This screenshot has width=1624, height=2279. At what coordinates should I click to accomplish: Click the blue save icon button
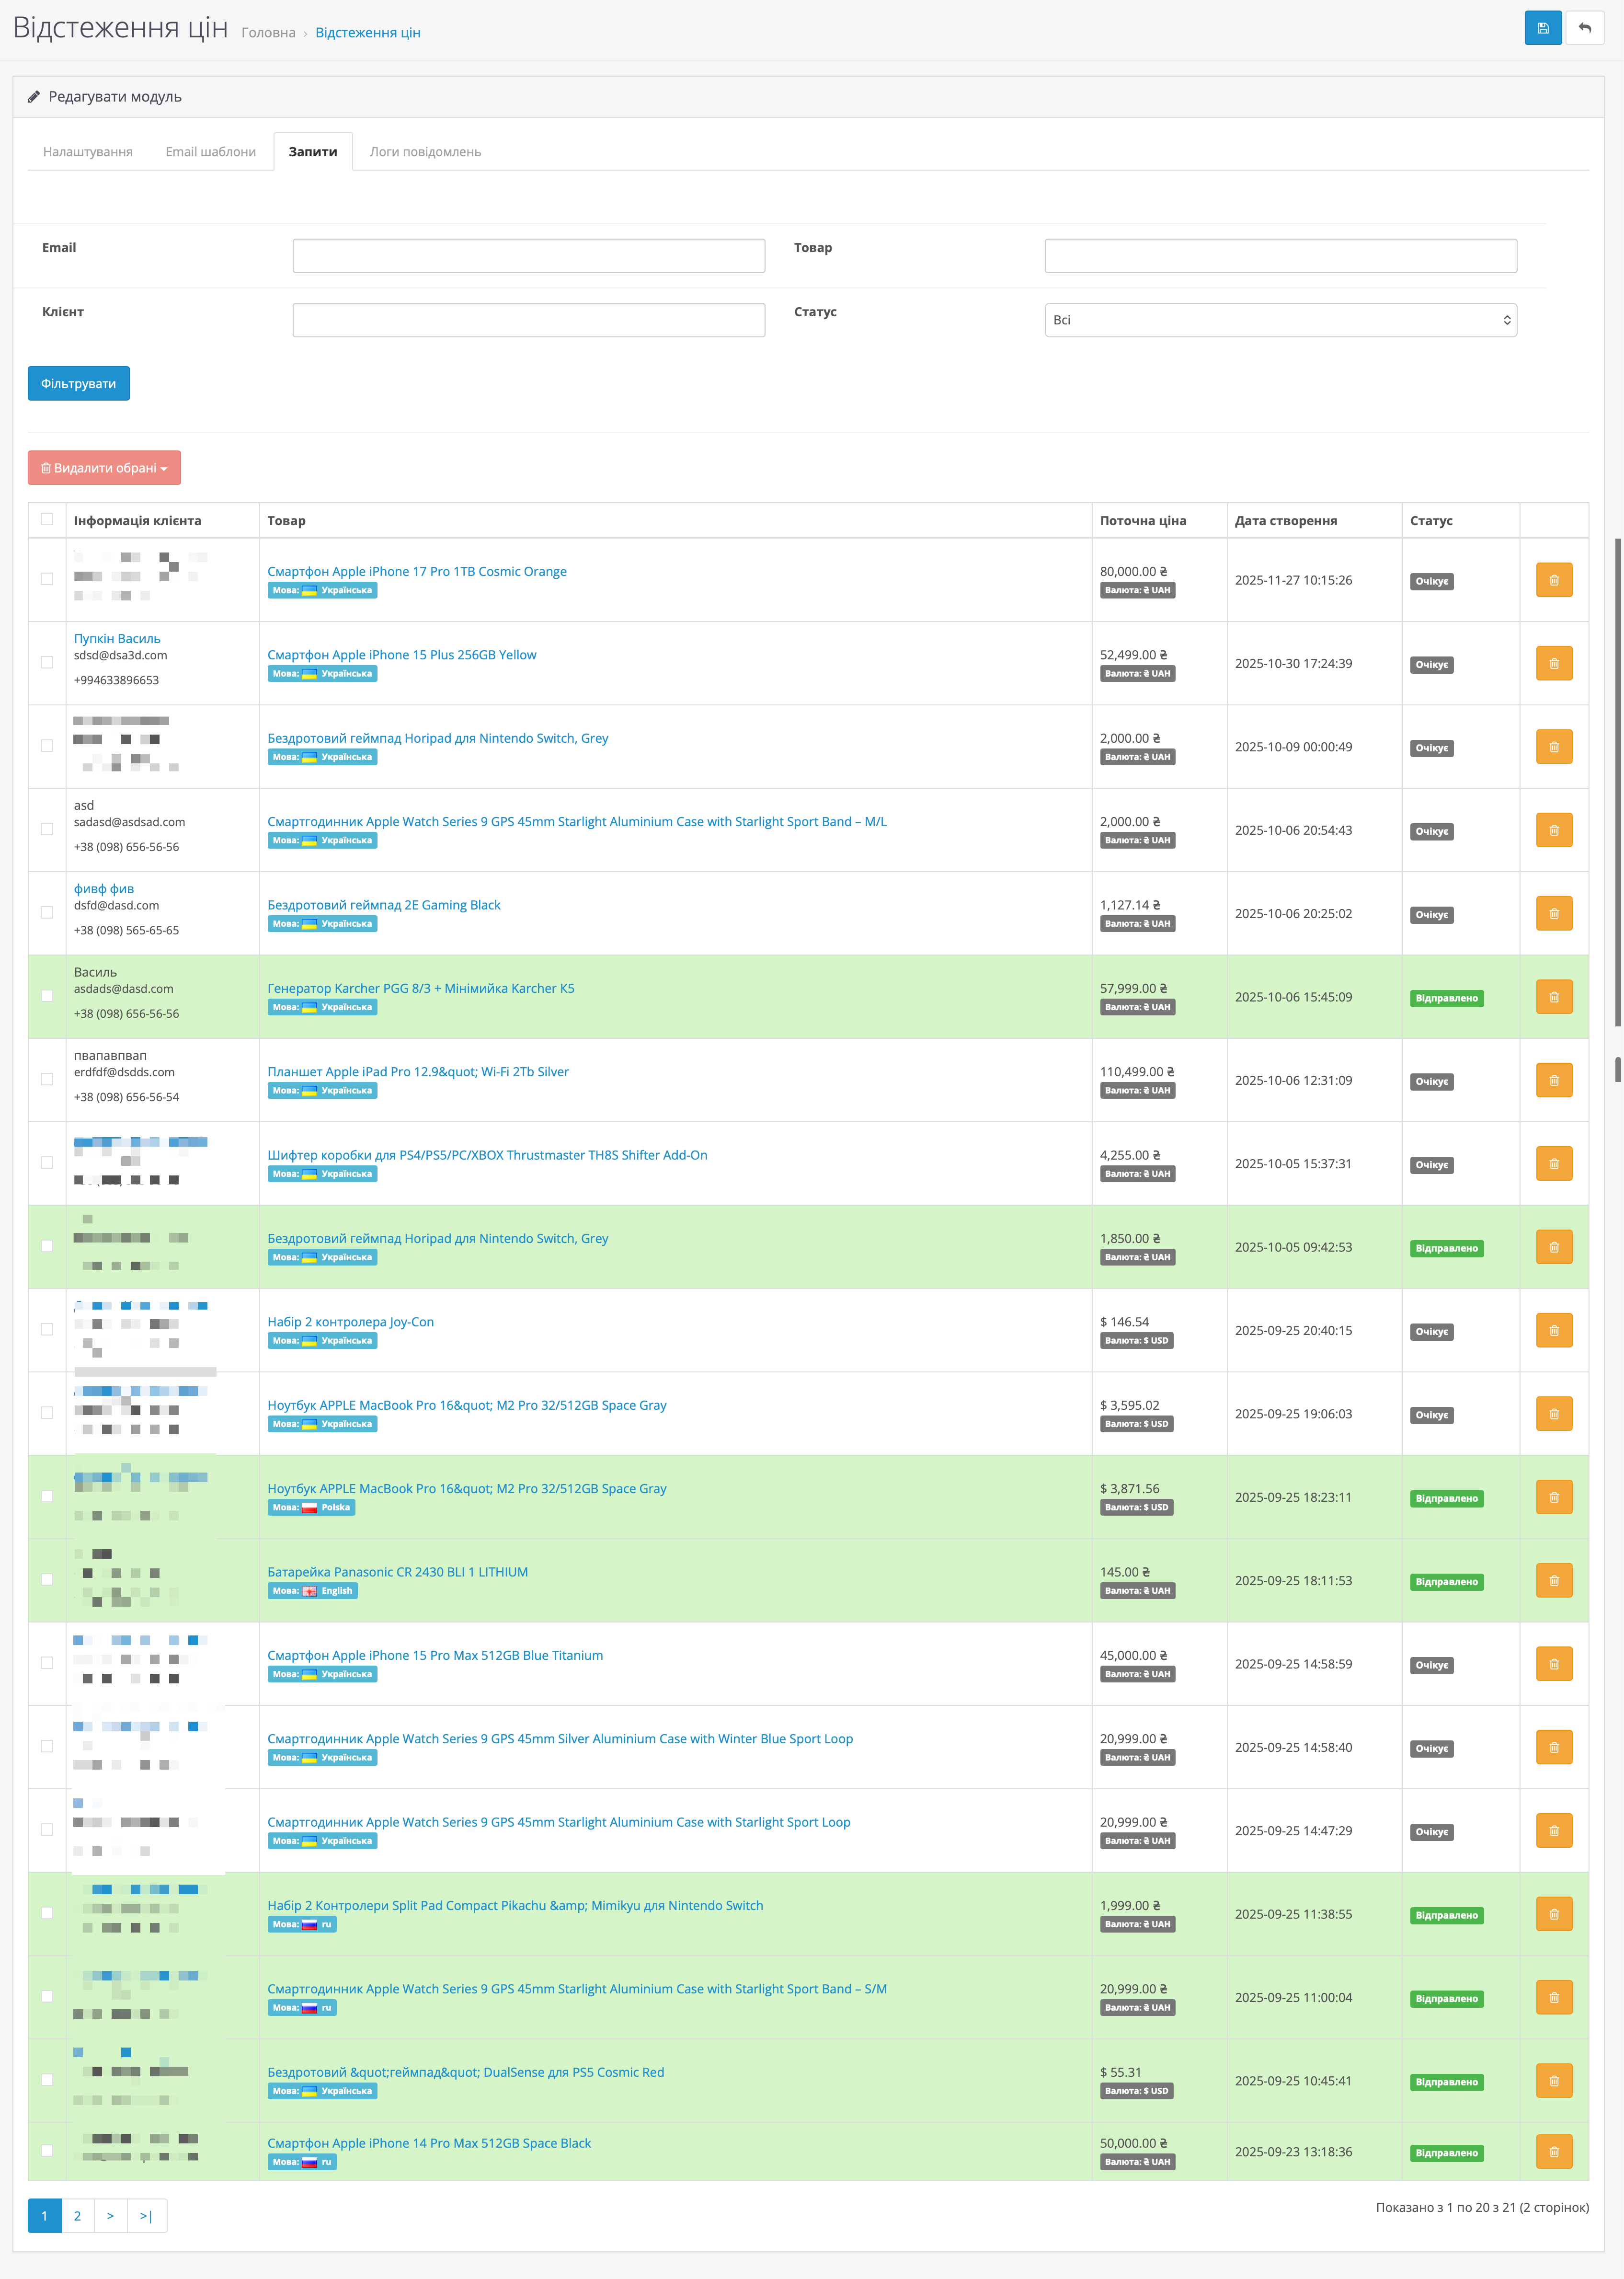coord(1542,28)
